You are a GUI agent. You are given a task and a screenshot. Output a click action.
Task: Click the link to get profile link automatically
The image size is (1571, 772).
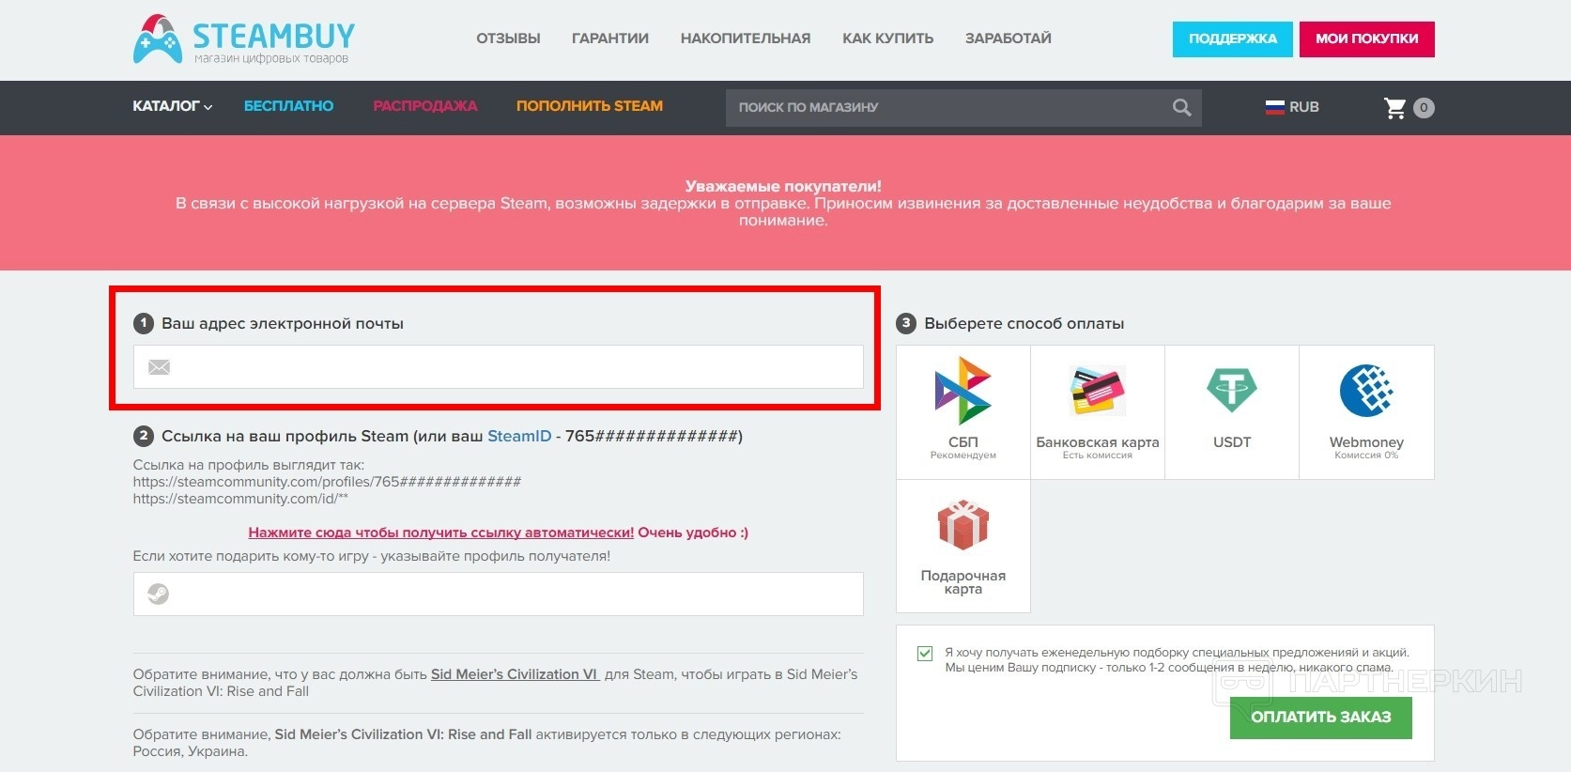tap(441, 533)
